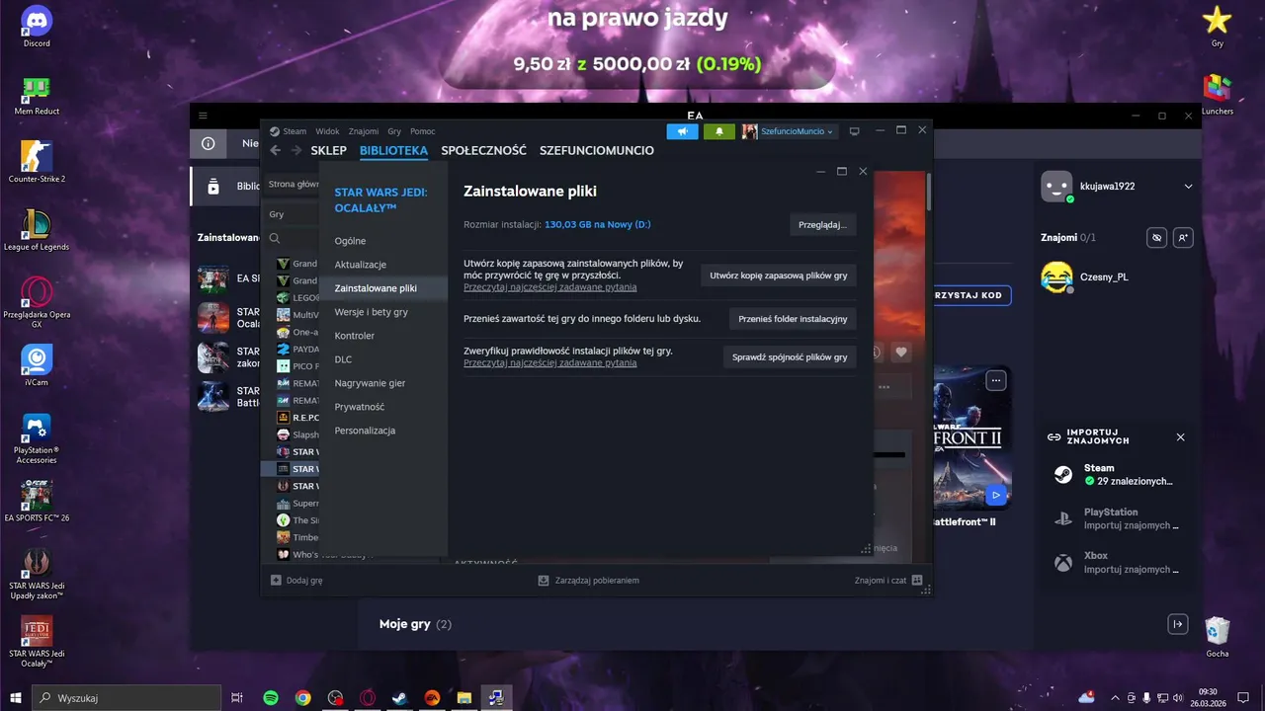Open the Mem Reduct desktop icon
The image size is (1265, 711).
[x=37, y=95]
